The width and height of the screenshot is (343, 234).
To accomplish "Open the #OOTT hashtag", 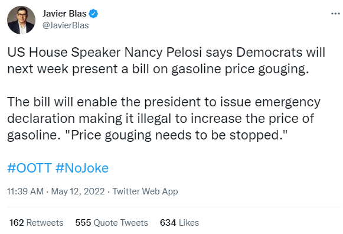I will click(30, 168).
